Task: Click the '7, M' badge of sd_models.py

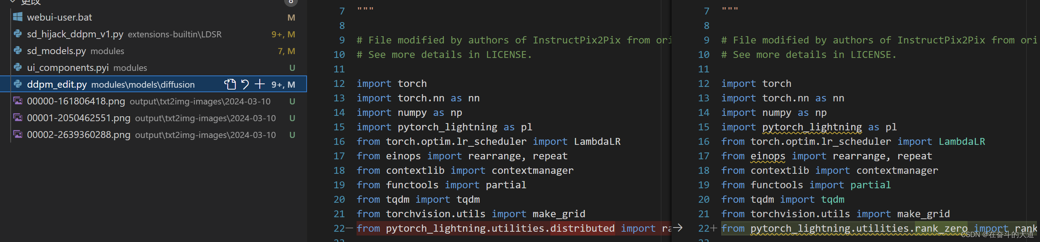Action: (x=286, y=51)
